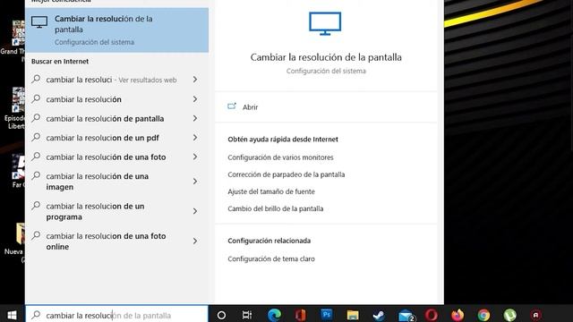Click in the taskbar search input field
Image resolution: width=573 pixels, height=322 pixels.
coord(117,315)
